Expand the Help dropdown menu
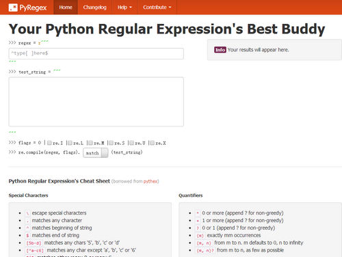Screen dimensions: 342x257 [124, 8]
